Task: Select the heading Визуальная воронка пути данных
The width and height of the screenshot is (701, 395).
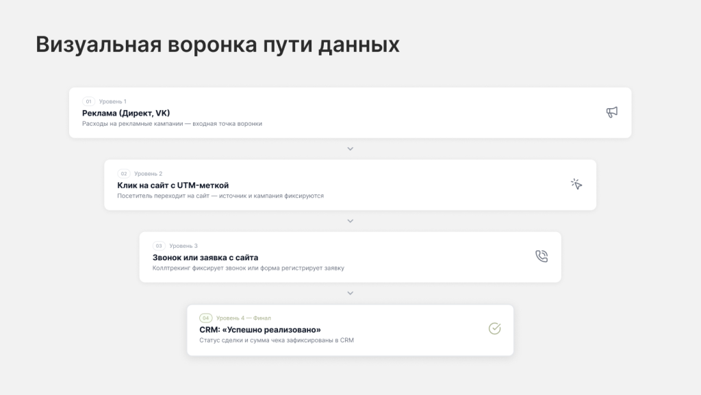Action: (218, 44)
